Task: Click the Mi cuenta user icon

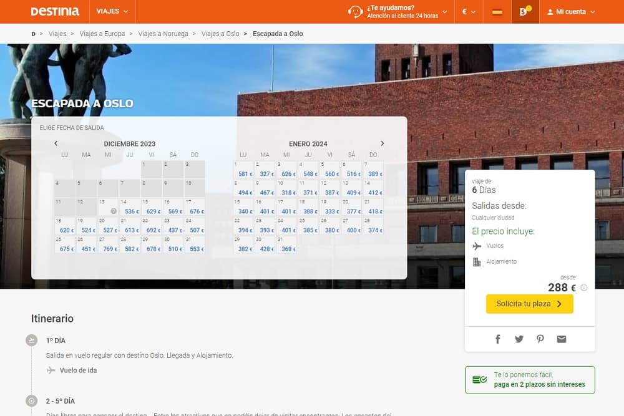Action: tap(550, 12)
